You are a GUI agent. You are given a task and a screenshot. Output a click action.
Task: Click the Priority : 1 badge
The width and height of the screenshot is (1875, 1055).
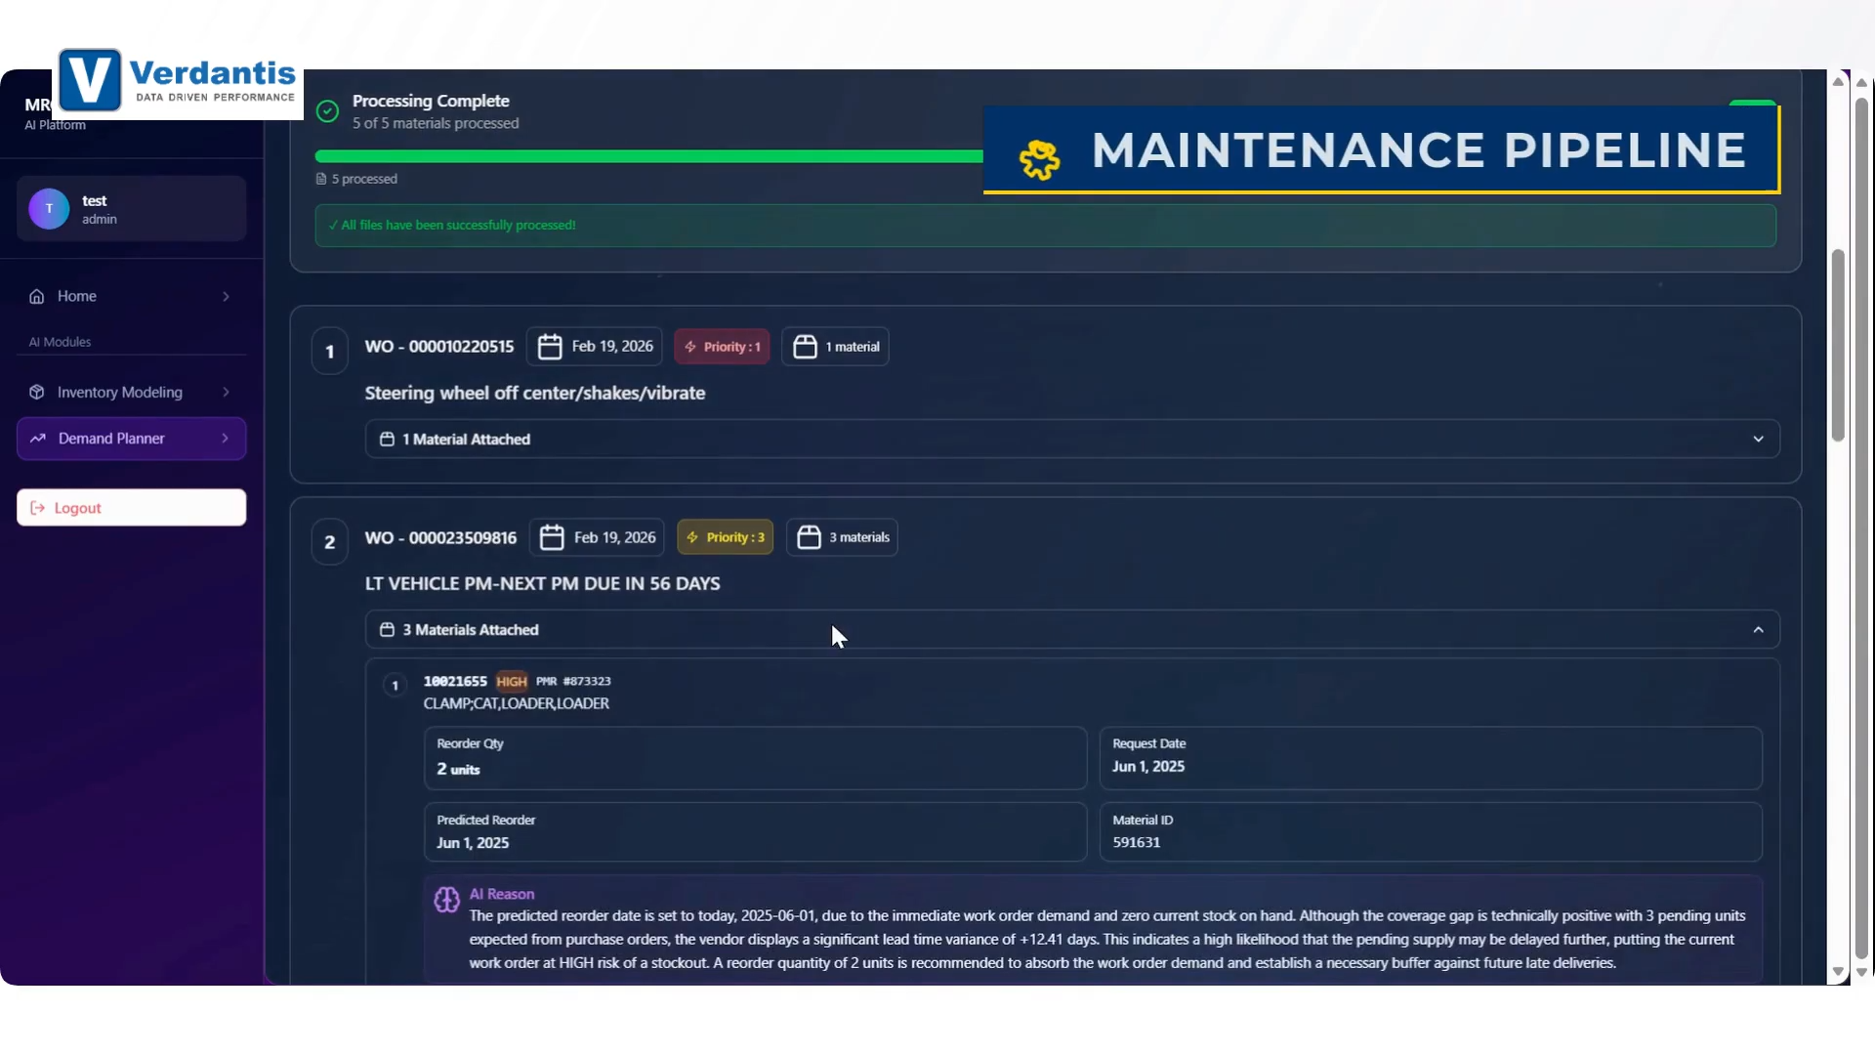722,347
